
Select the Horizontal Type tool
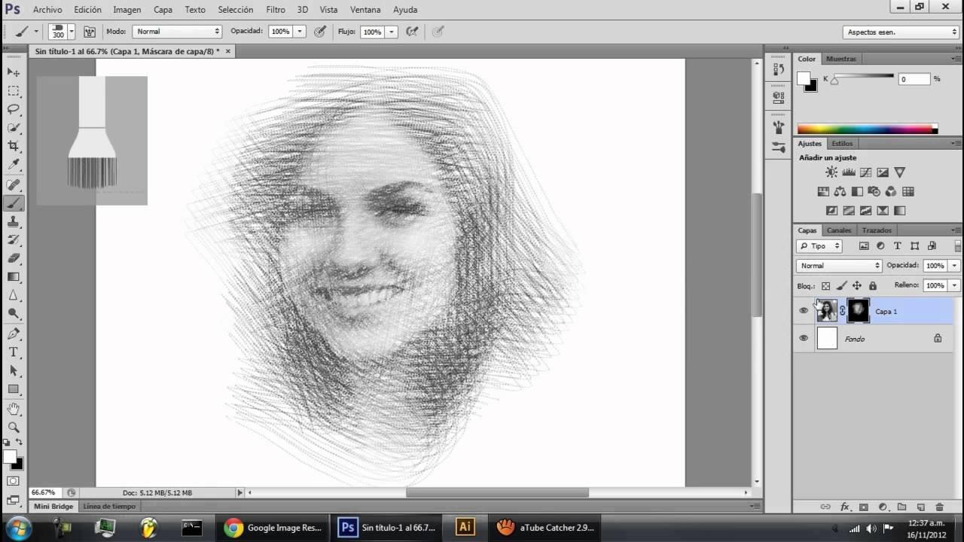[14, 352]
